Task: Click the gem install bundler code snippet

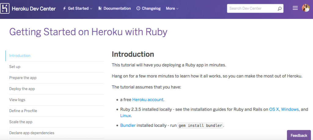Action: pos(200,126)
